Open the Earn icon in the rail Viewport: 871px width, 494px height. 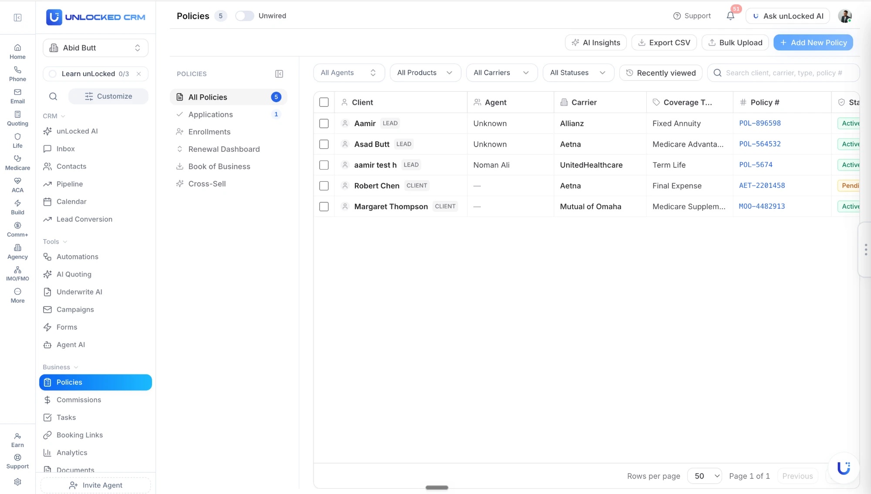click(17, 440)
